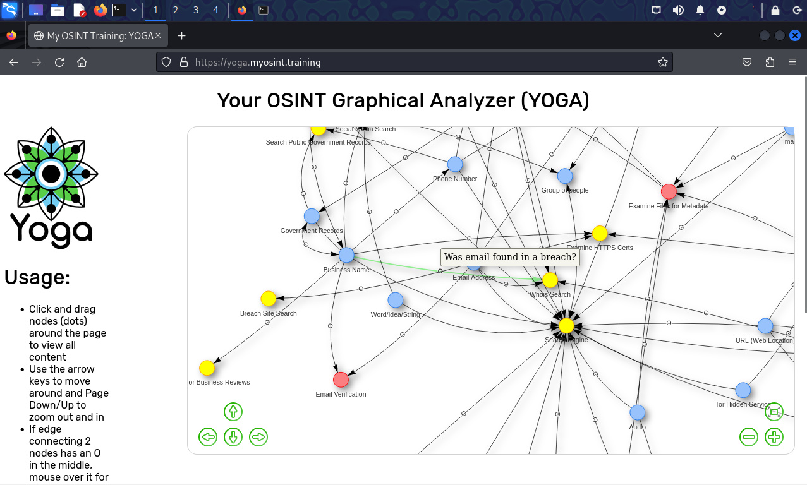This screenshot has height=485, width=807.
Task: Open the terminal launcher dropdown arrow
Action: 134,10
